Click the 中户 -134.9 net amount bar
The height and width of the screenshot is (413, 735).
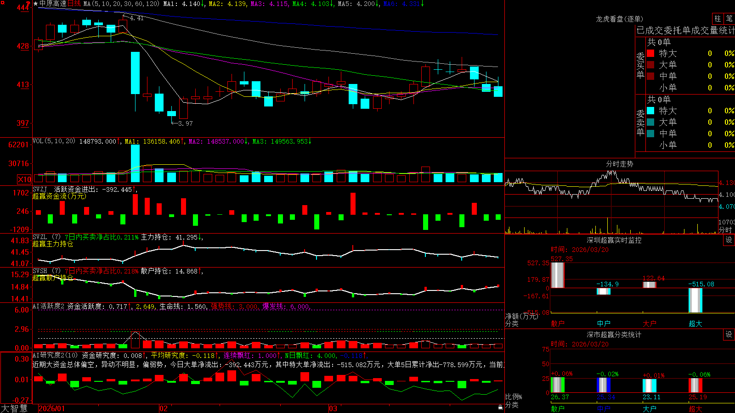click(604, 291)
